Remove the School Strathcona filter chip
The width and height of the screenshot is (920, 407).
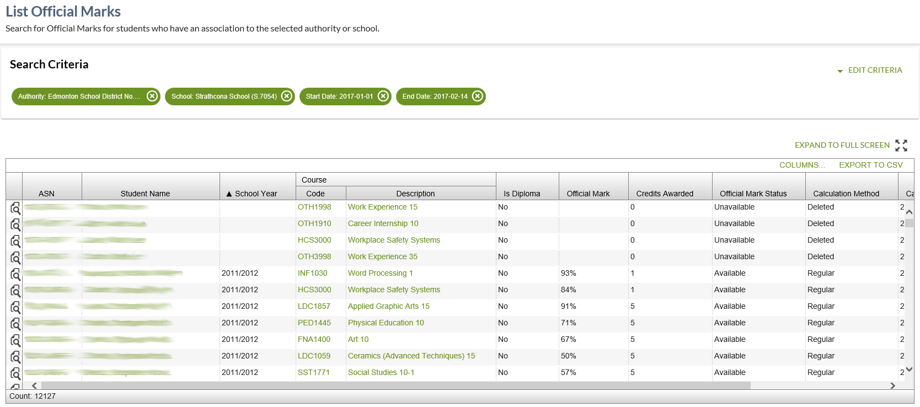pyautogui.click(x=287, y=96)
